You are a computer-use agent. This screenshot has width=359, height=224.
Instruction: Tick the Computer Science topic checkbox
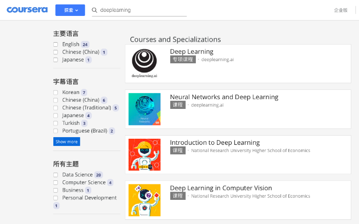tap(55, 182)
